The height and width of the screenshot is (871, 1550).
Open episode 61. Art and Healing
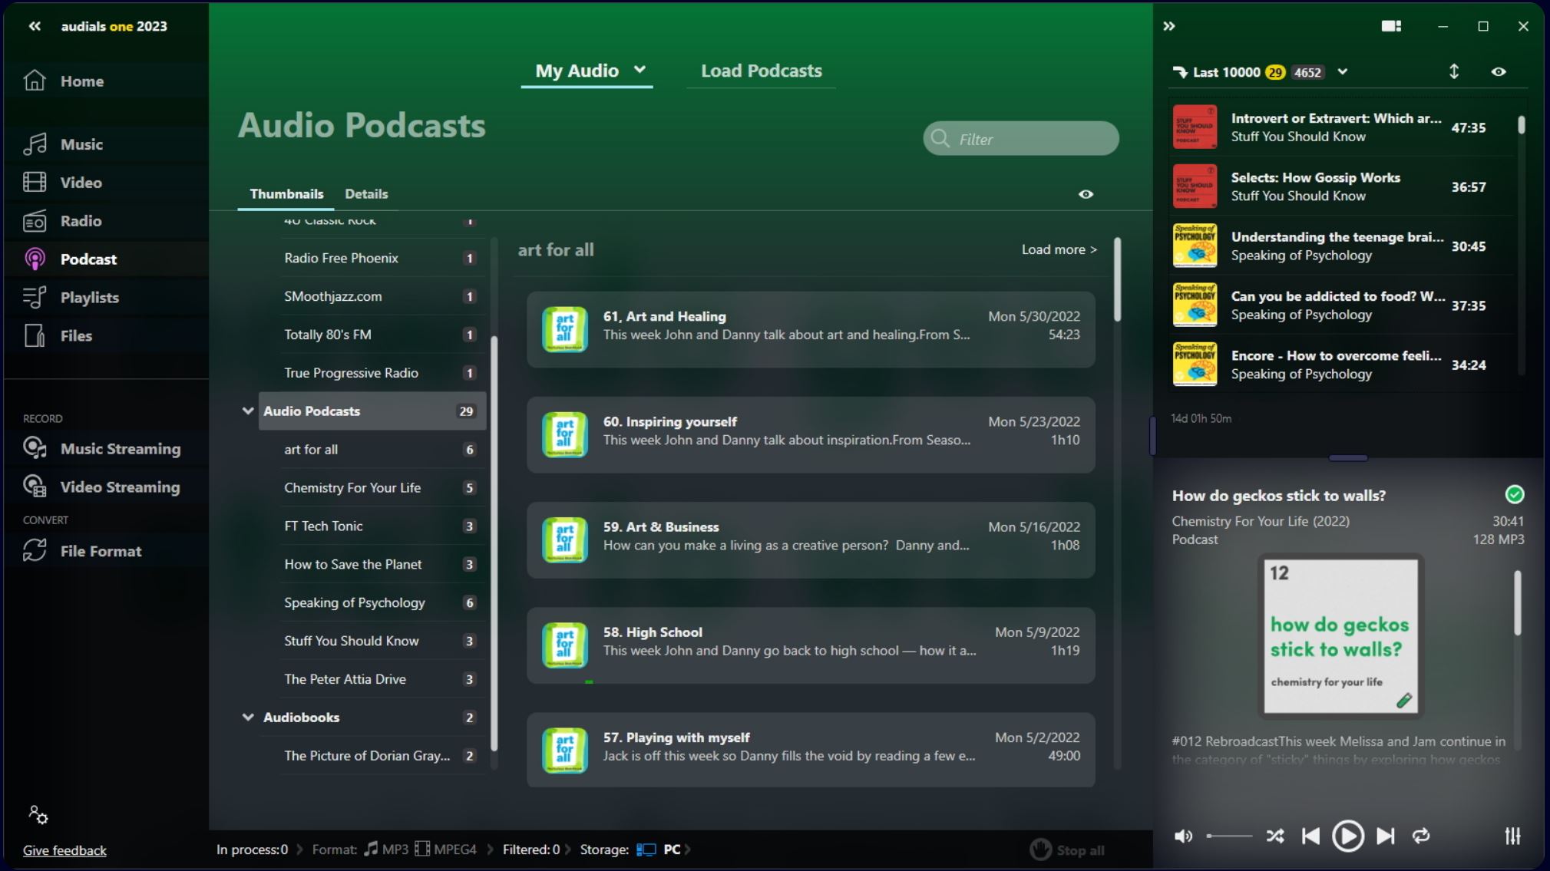(x=811, y=329)
